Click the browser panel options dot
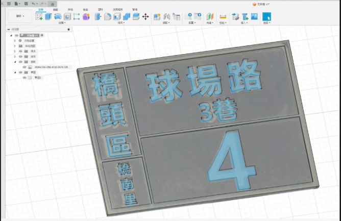This screenshot has height=221, width=341. pos(69,30)
